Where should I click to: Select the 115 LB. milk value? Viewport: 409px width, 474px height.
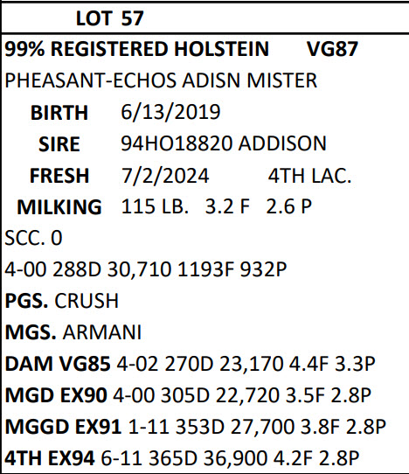155,207
